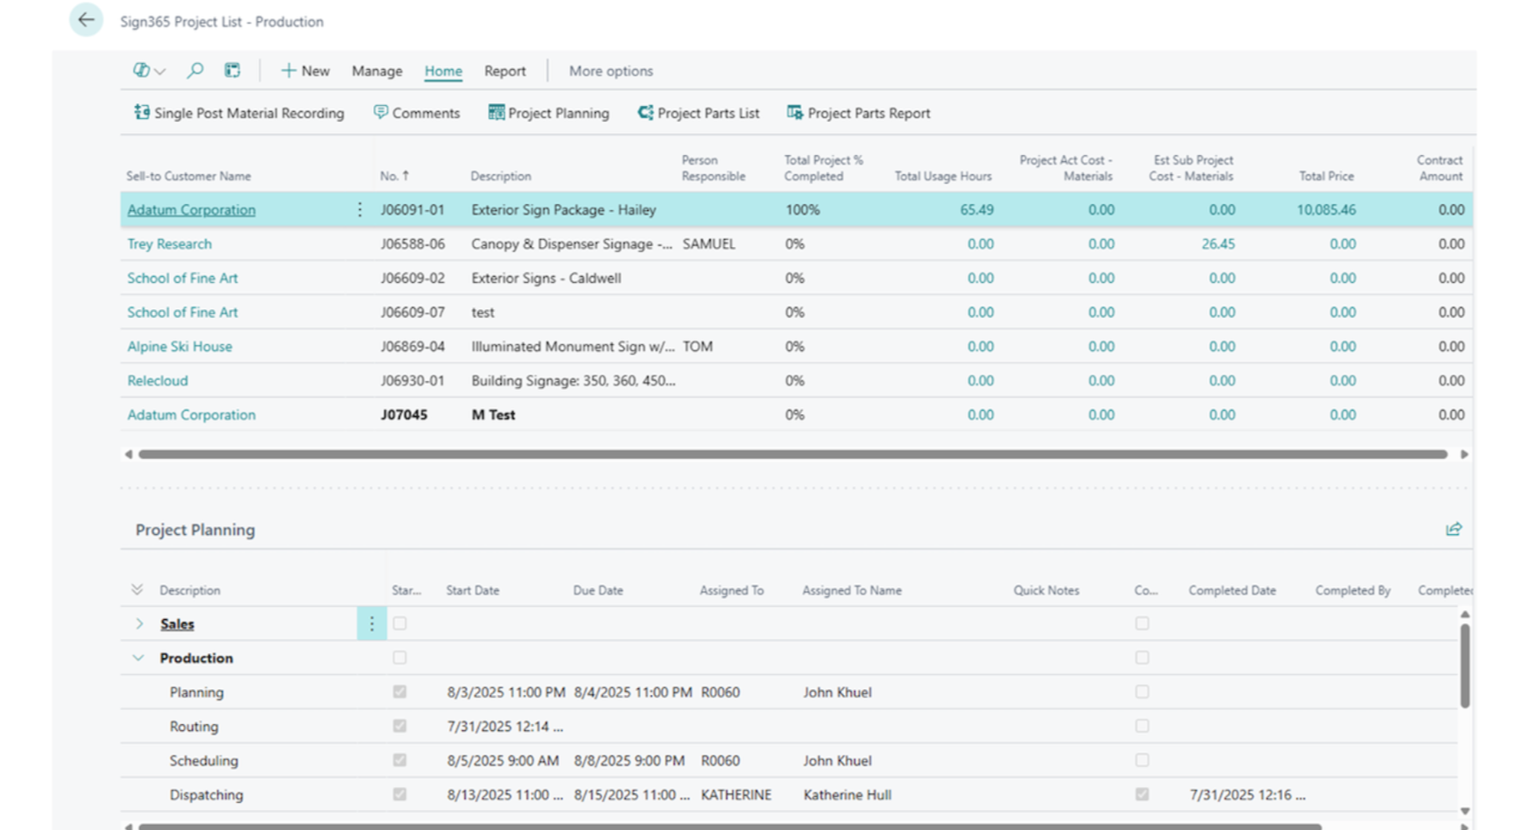The image size is (1529, 830).
Task: Click the back arrow button
Action: 86,20
